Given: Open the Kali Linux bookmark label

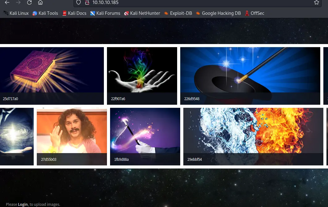Looking at the screenshot, I should click(19, 13).
